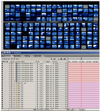Toggle visibility of the 003.jpg layer
Viewport: 100px width, 111px height.
click(2, 89)
